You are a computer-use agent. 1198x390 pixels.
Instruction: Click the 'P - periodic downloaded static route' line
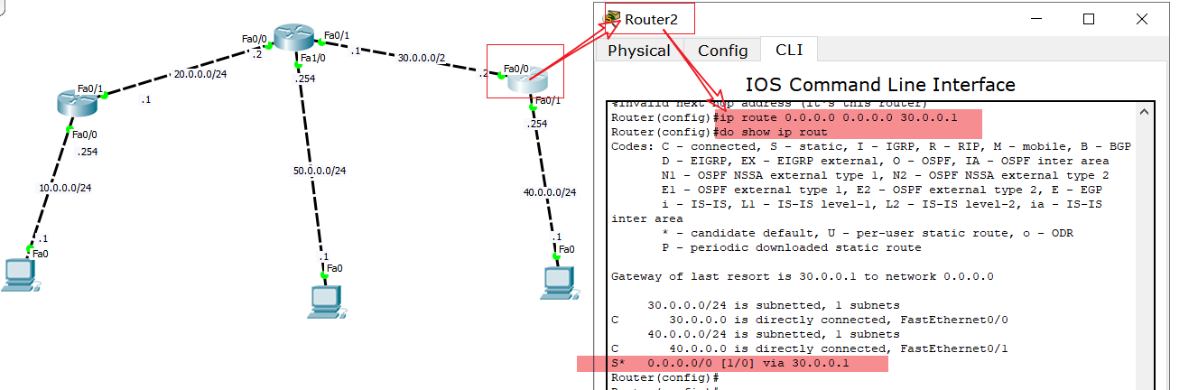click(x=792, y=247)
